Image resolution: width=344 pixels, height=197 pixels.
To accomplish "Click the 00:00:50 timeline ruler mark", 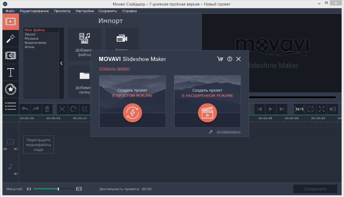I will point(292,118).
